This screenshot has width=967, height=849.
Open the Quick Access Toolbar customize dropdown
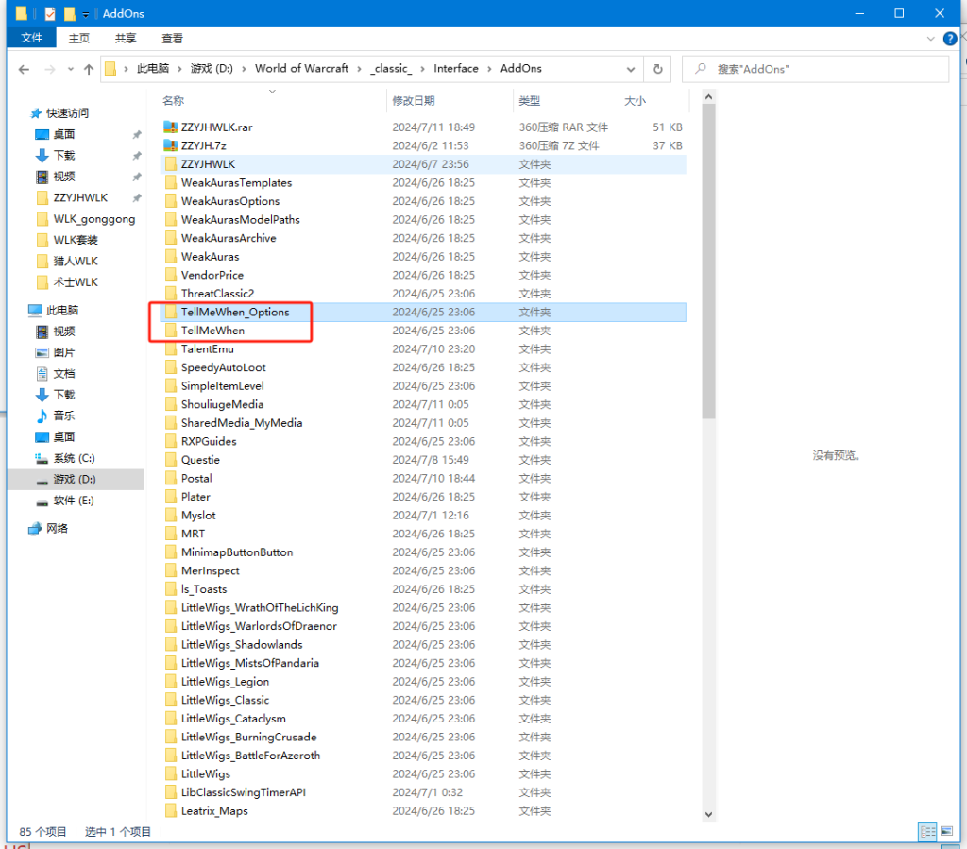[86, 14]
